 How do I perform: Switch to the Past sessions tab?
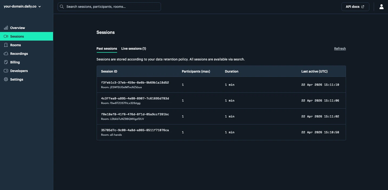(x=107, y=49)
